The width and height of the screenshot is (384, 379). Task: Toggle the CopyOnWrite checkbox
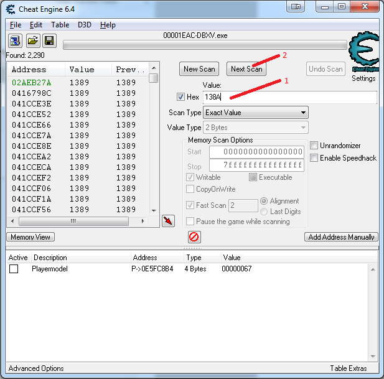pos(190,189)
